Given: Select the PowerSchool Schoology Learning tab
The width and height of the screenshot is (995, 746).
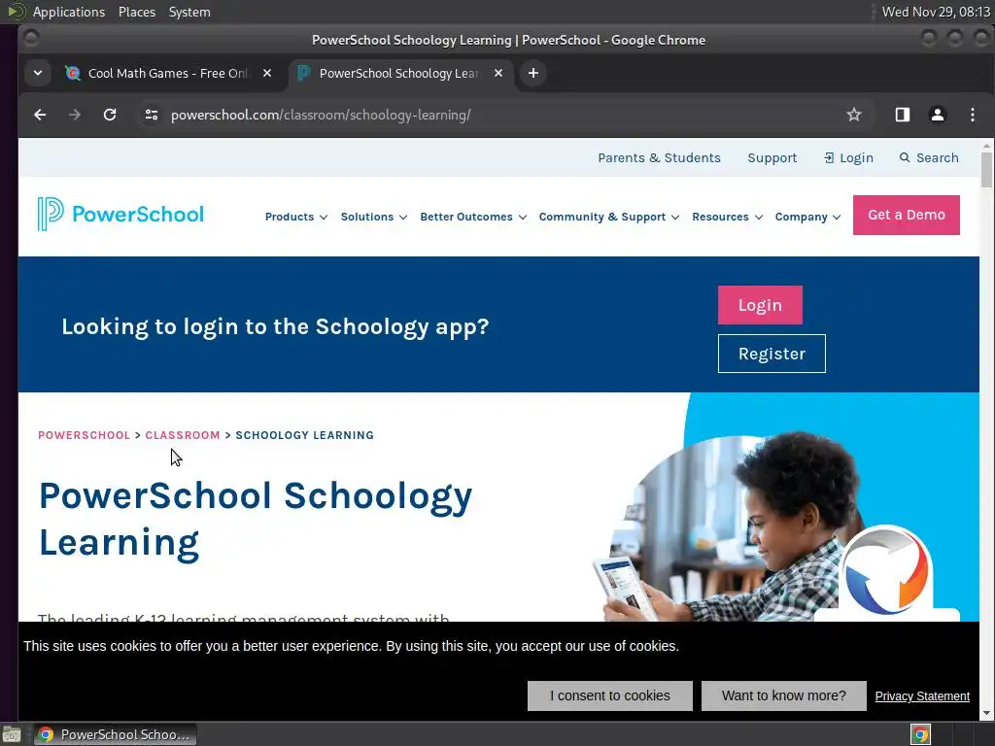Looking at the screenshot, I should (398, 73).
